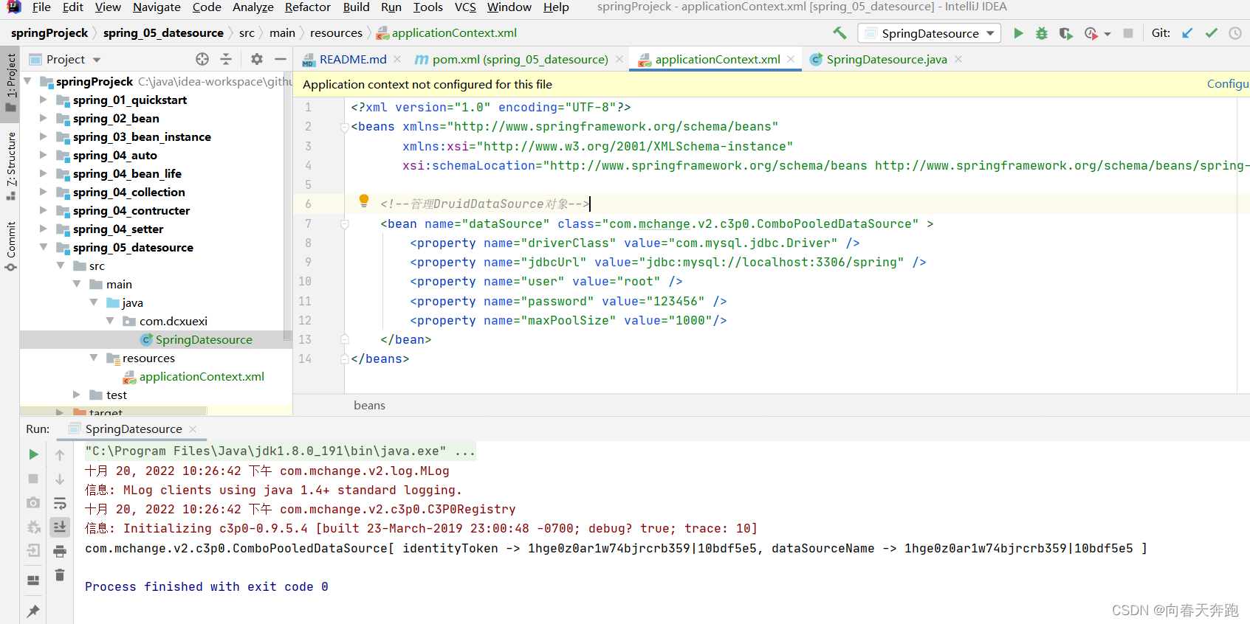
Task: Click resources in breadcrumb path
Action: point(336,33)
